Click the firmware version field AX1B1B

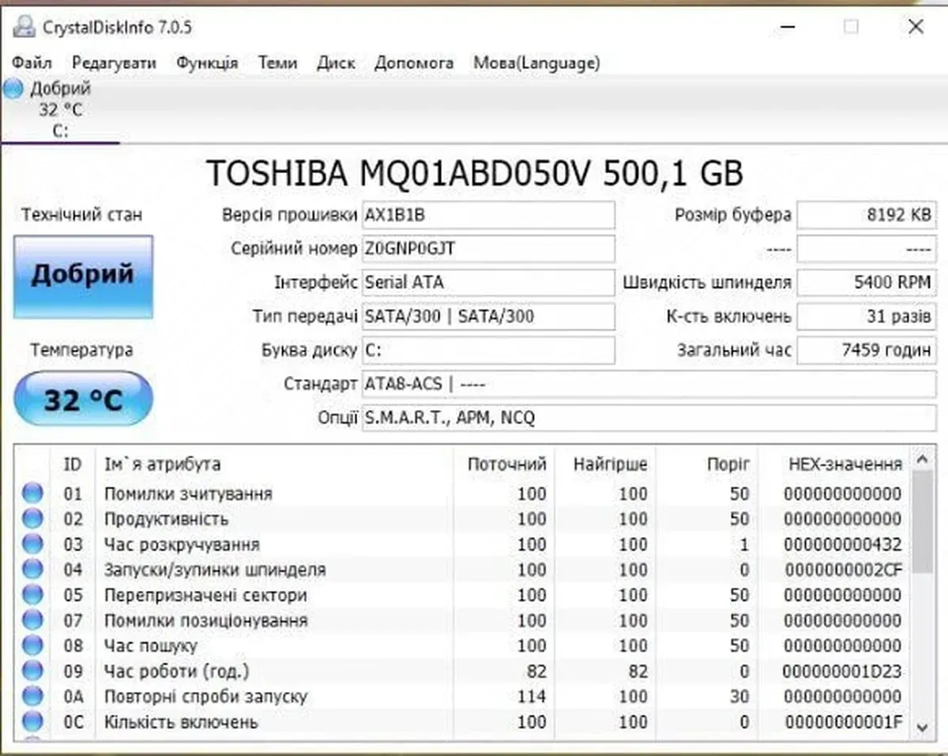pos(487,215)
